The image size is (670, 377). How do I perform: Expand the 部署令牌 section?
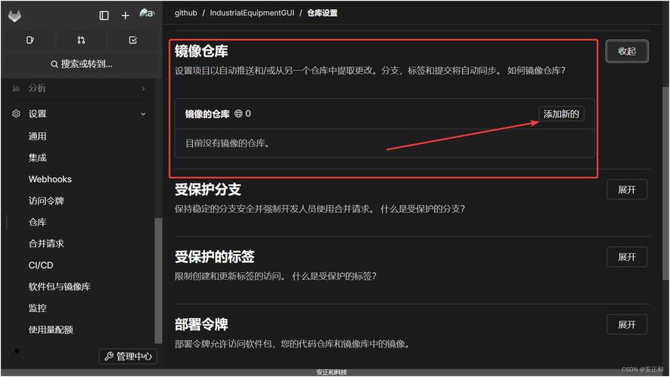[x=627, y=325]
